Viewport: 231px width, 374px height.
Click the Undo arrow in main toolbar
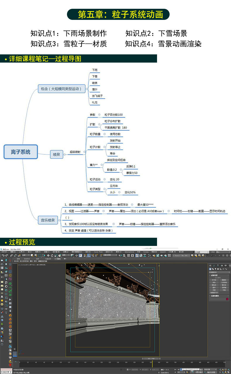(x=3, y=255)
